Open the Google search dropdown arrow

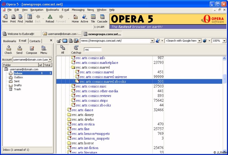[200, 41]
